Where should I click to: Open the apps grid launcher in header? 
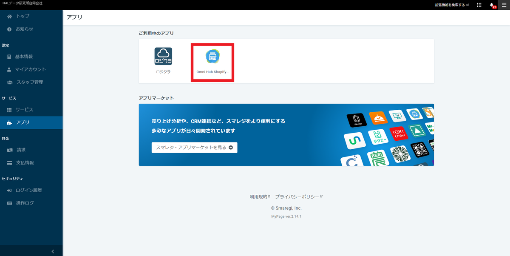coord(479,5)
